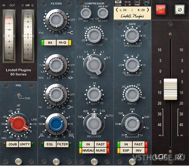189x166 pixels.
Task: Click the 'L: 20' TMT channel value
Action: [123, 10]
